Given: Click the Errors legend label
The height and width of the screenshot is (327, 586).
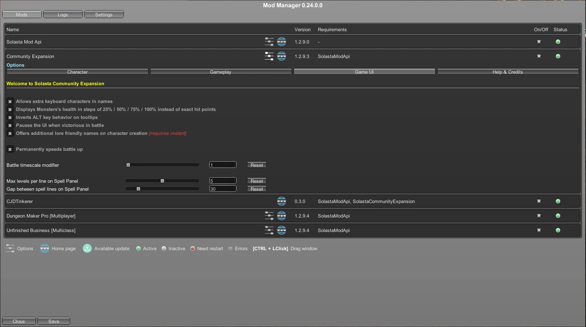Looking at the screenshot, I should pyautogui.click(x=241, y=249).
